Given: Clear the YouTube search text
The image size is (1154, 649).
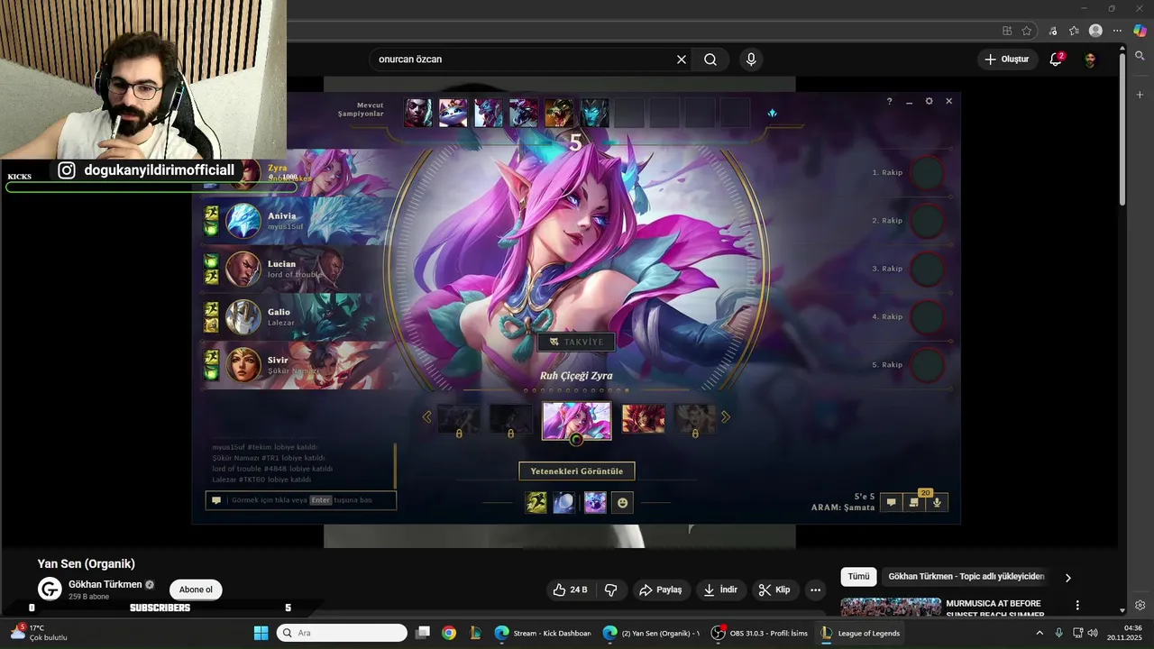Looking at the screenshot, I should tap(682, 59).
